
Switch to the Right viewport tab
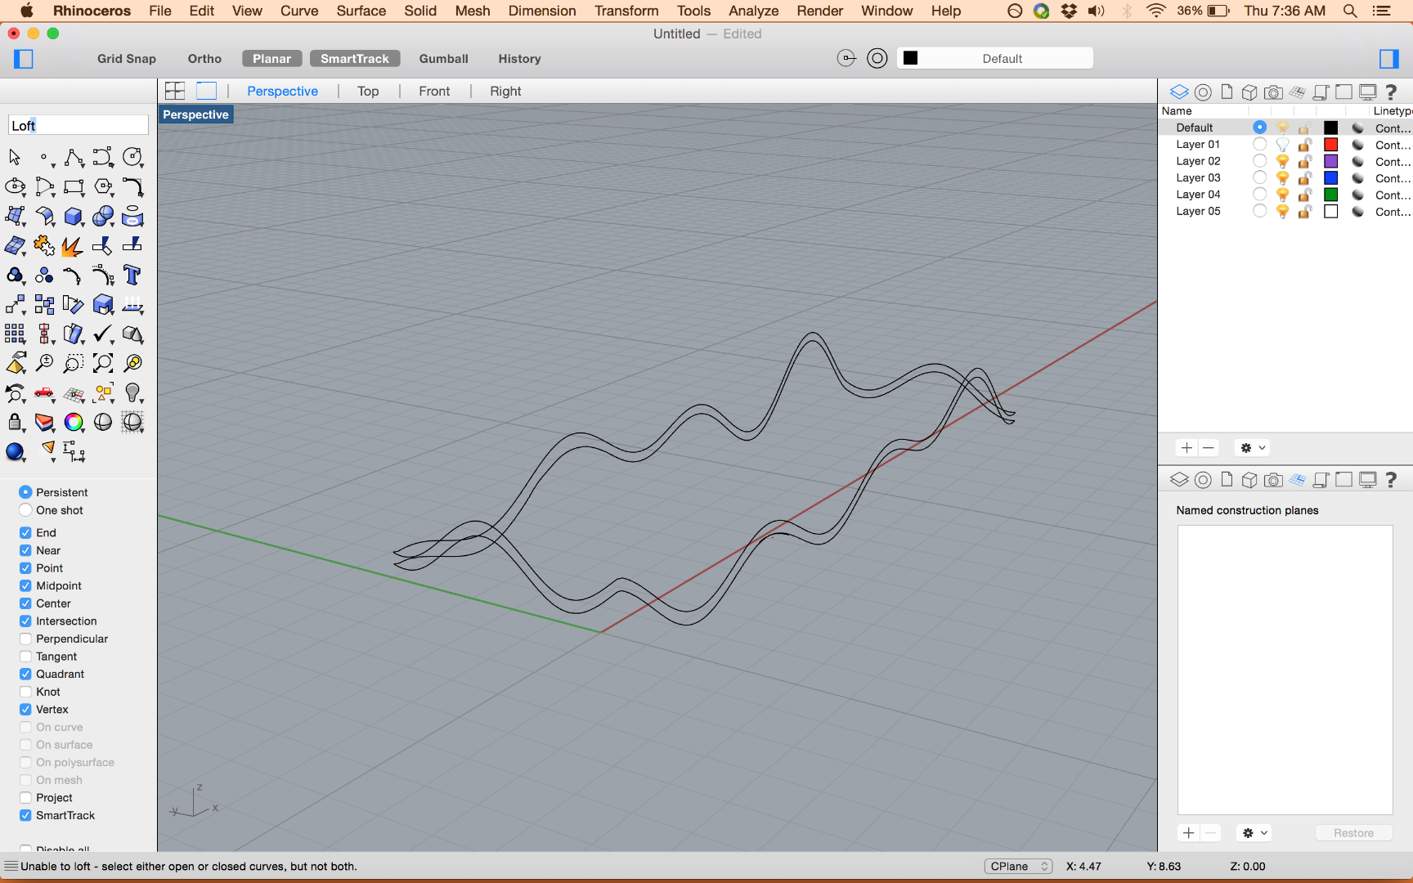pos(505,92)
